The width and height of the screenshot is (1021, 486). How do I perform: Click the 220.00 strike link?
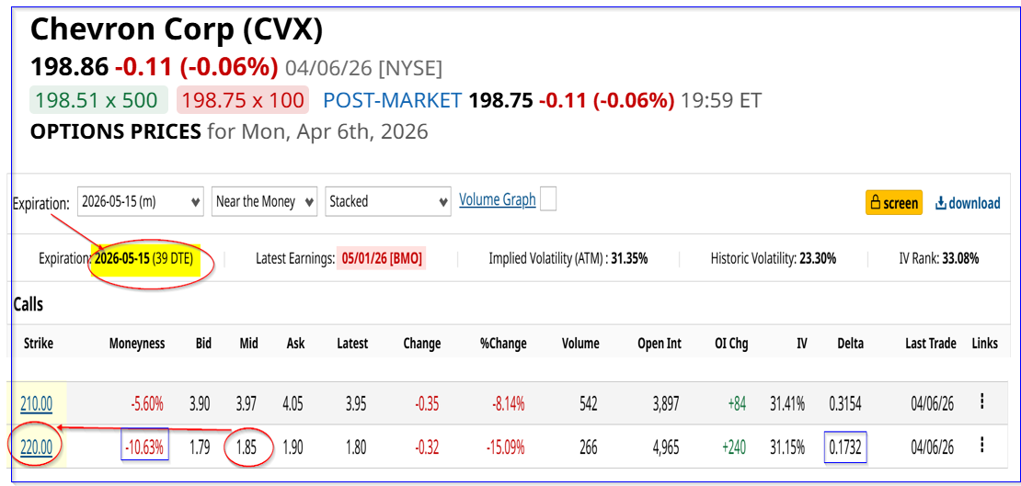tap(38, 448)
